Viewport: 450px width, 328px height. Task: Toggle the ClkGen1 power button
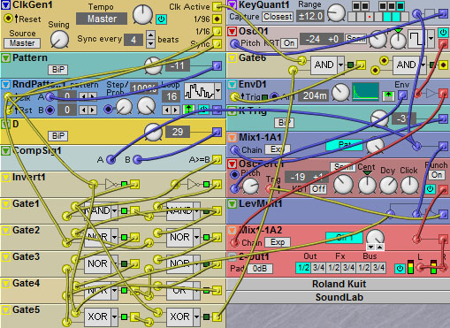click(x=161, y=19)
